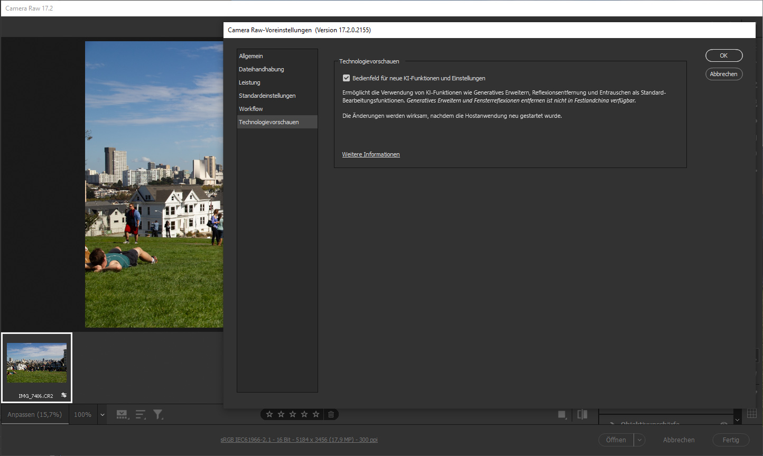The width and height of the screenshot is (763, 456).
Task: Open the 'Weitere Informationen' link
Action: [371, 154]
